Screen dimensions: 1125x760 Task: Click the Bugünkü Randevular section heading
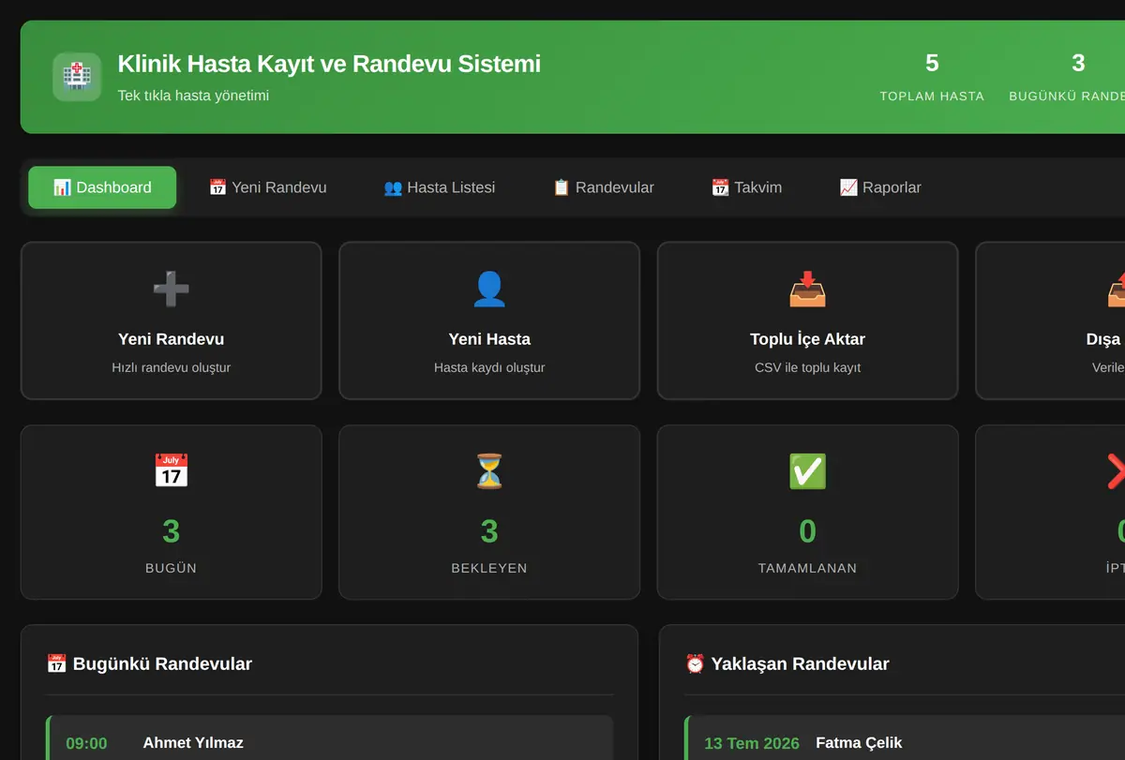click(x=162, y=663)
